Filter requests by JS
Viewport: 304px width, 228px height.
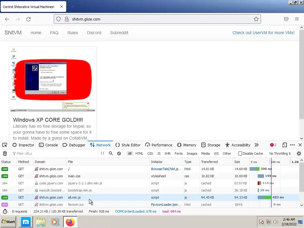(x=159, y=153)
